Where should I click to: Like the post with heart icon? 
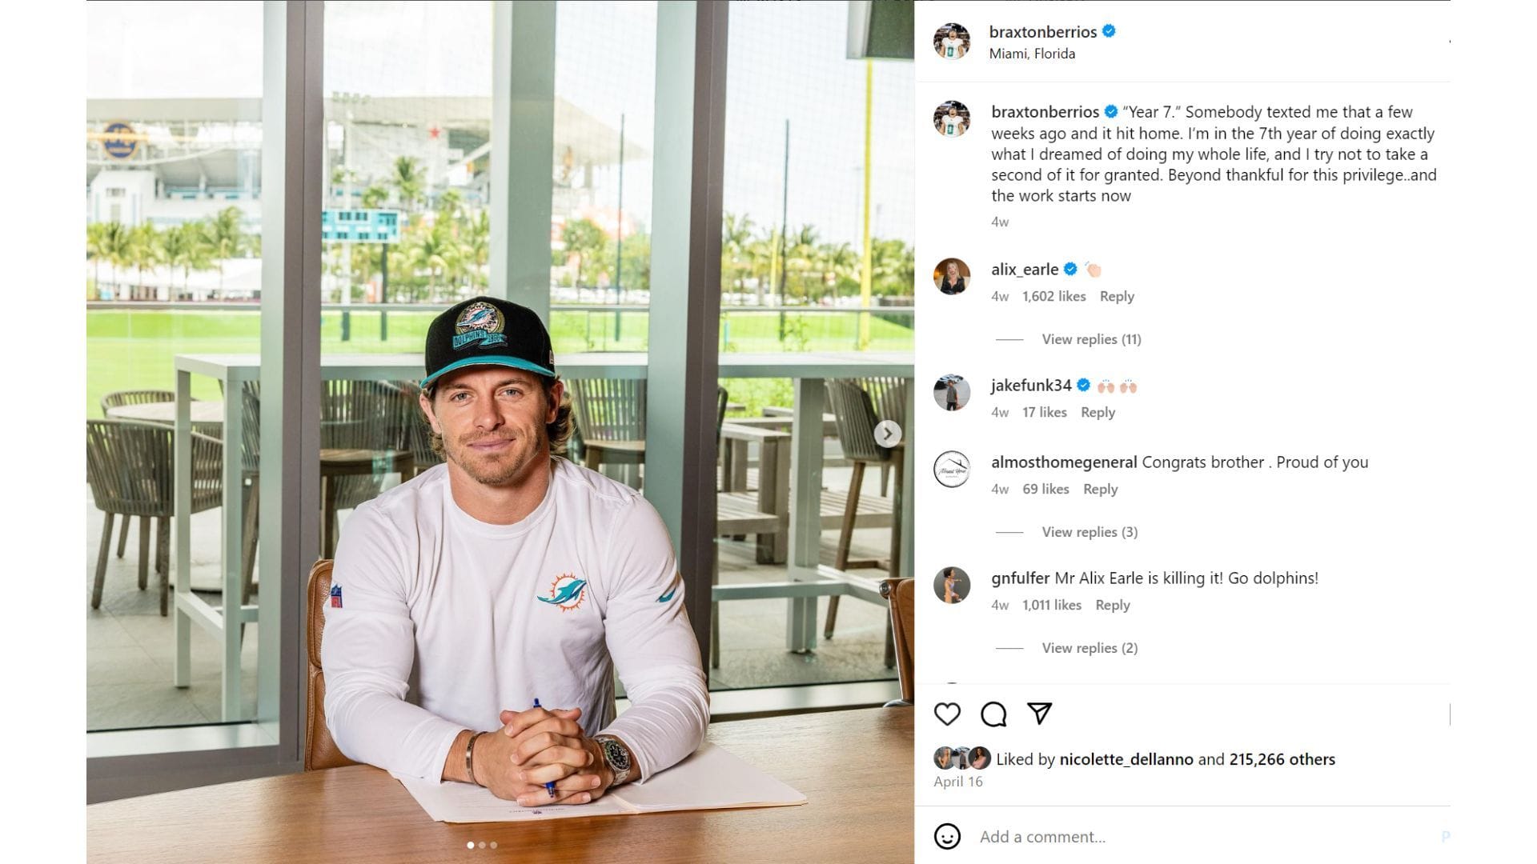947,714
